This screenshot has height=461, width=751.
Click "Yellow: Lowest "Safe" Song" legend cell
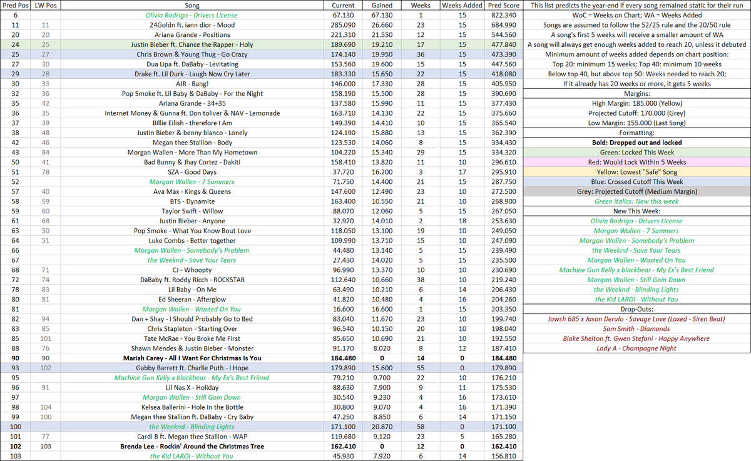(x=637, y=172)
